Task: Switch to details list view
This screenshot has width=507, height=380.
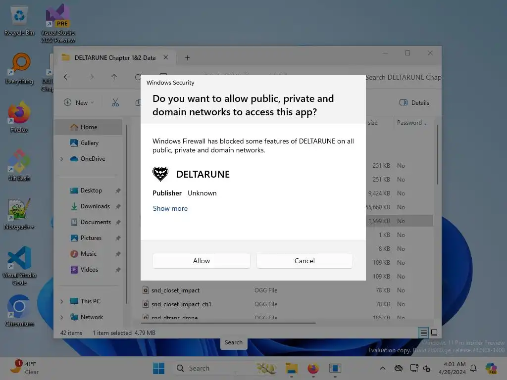Action: (x=423, y=332)
